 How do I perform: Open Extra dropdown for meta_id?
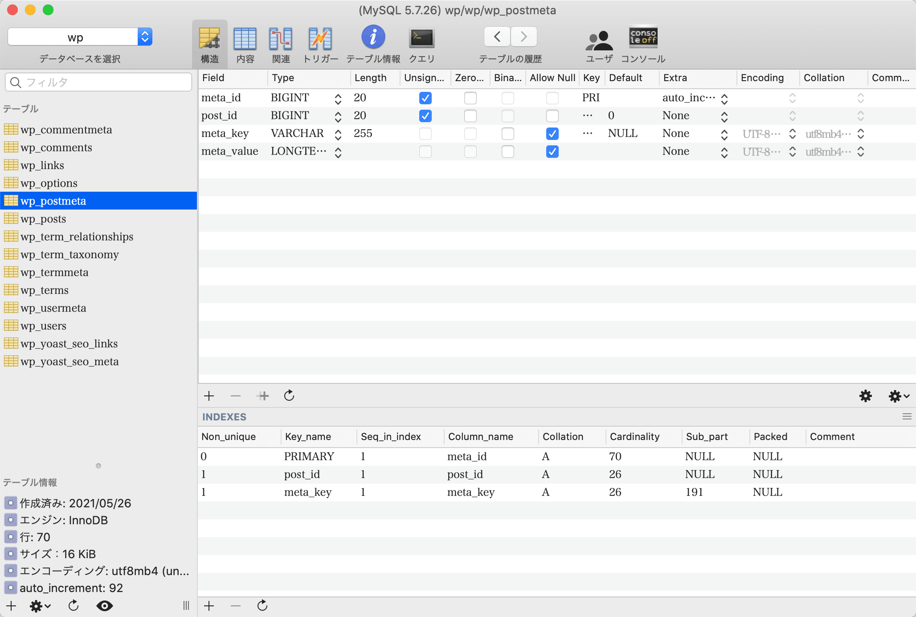tap(724, 99)
